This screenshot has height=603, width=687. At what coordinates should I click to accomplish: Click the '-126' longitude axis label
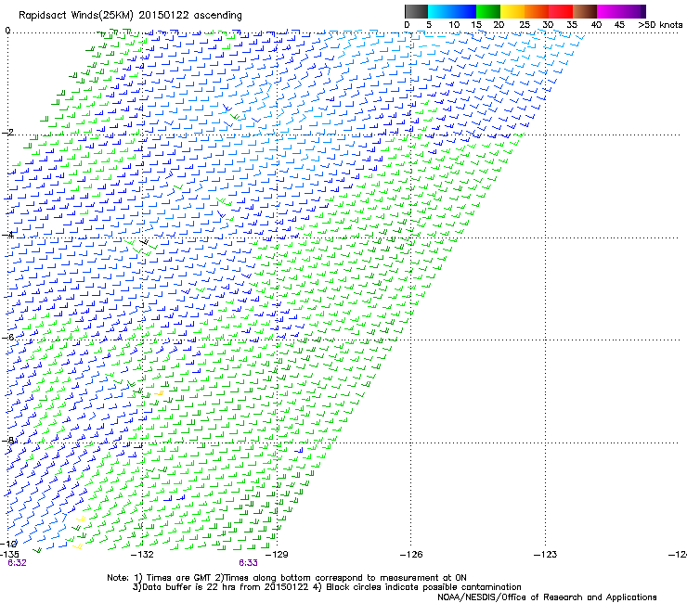(x=411, y=555)
